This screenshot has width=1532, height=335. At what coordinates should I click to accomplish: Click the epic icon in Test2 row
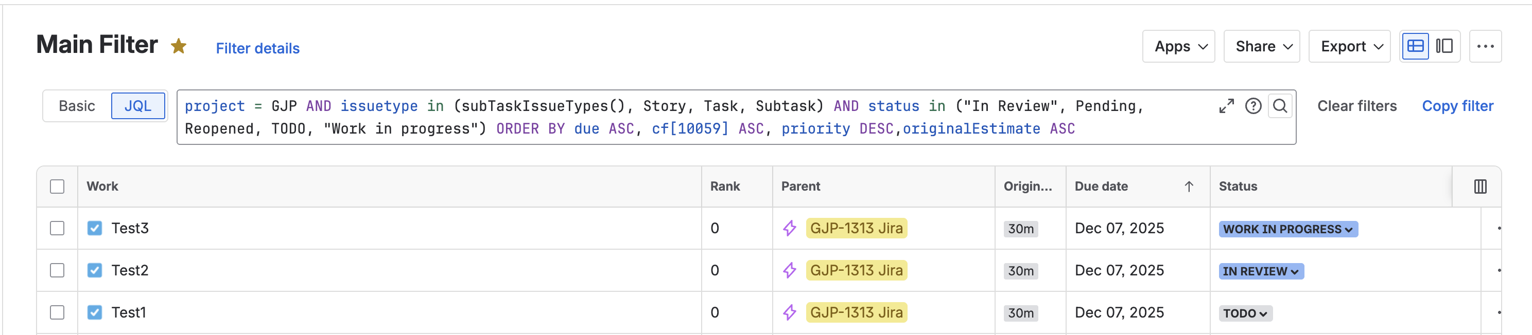coord(789,270)
